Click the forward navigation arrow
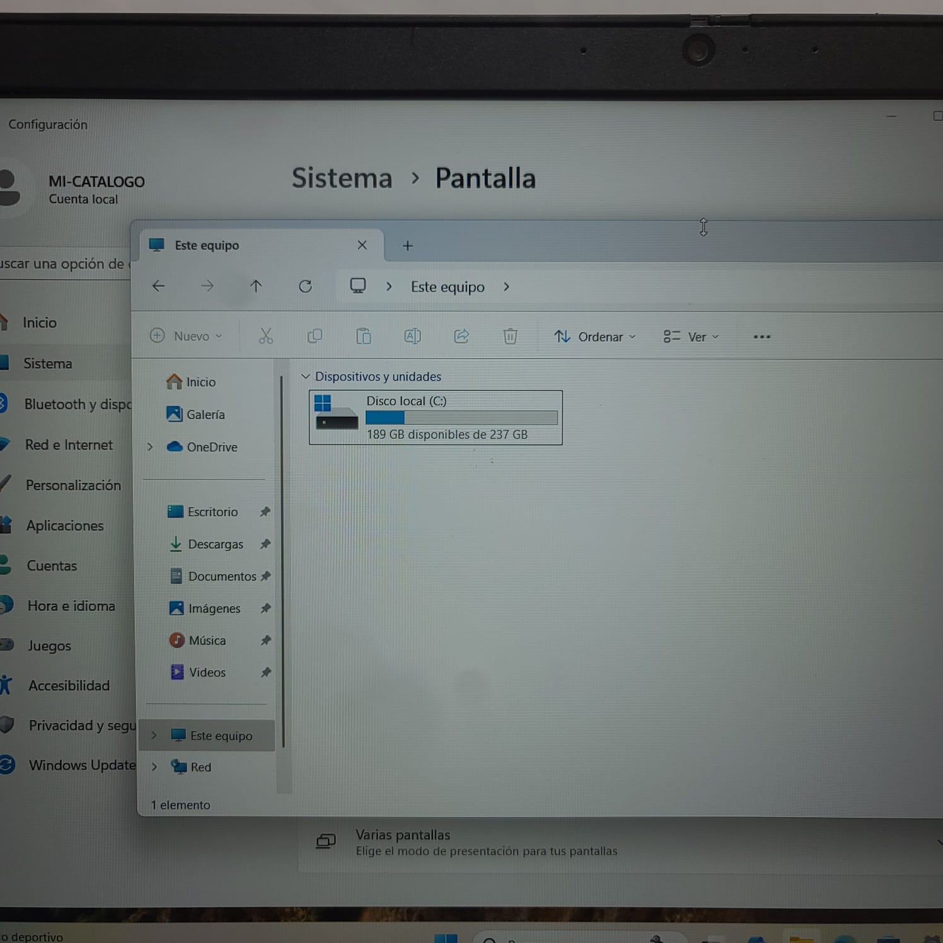Screen dimensions: 943x943 pos(207,286)
